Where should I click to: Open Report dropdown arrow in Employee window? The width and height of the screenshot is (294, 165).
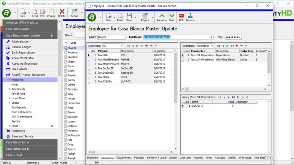pyautogui.click(x=152, y=17)
